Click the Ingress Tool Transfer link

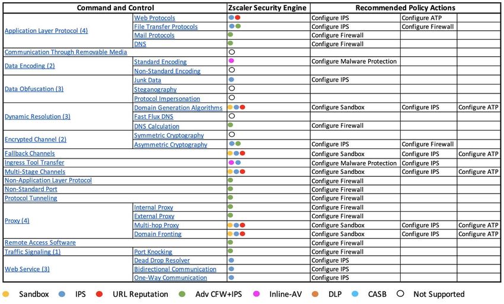34,163
